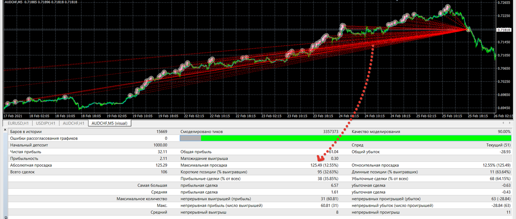Click the 'Относительная просадка' label

point(375,165)
